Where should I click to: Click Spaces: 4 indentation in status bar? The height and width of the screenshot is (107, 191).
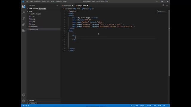[x=143, y=106]
